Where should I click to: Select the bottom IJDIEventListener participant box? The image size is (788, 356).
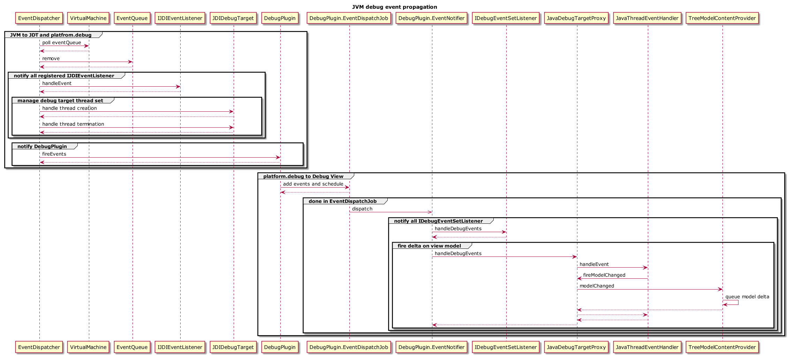click(x=180, y=347)
